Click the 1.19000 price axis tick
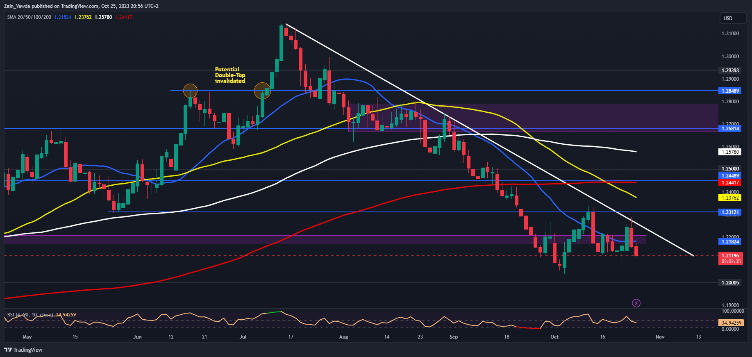752x357 pixels. (730, 305)
